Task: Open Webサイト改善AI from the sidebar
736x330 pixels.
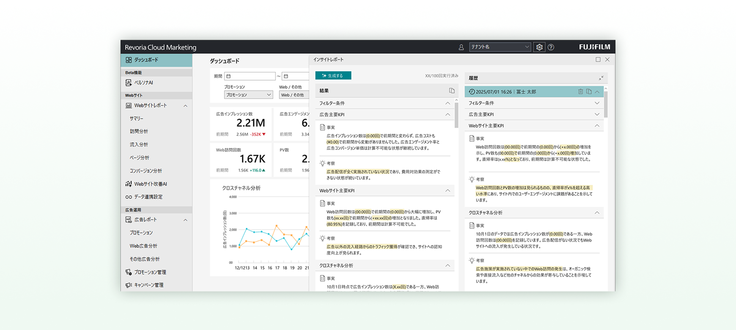Action: [150, 184]
